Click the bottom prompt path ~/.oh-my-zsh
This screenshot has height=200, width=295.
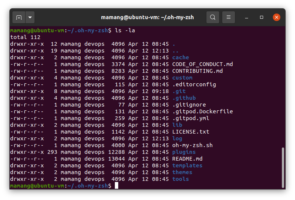point(88,186)
